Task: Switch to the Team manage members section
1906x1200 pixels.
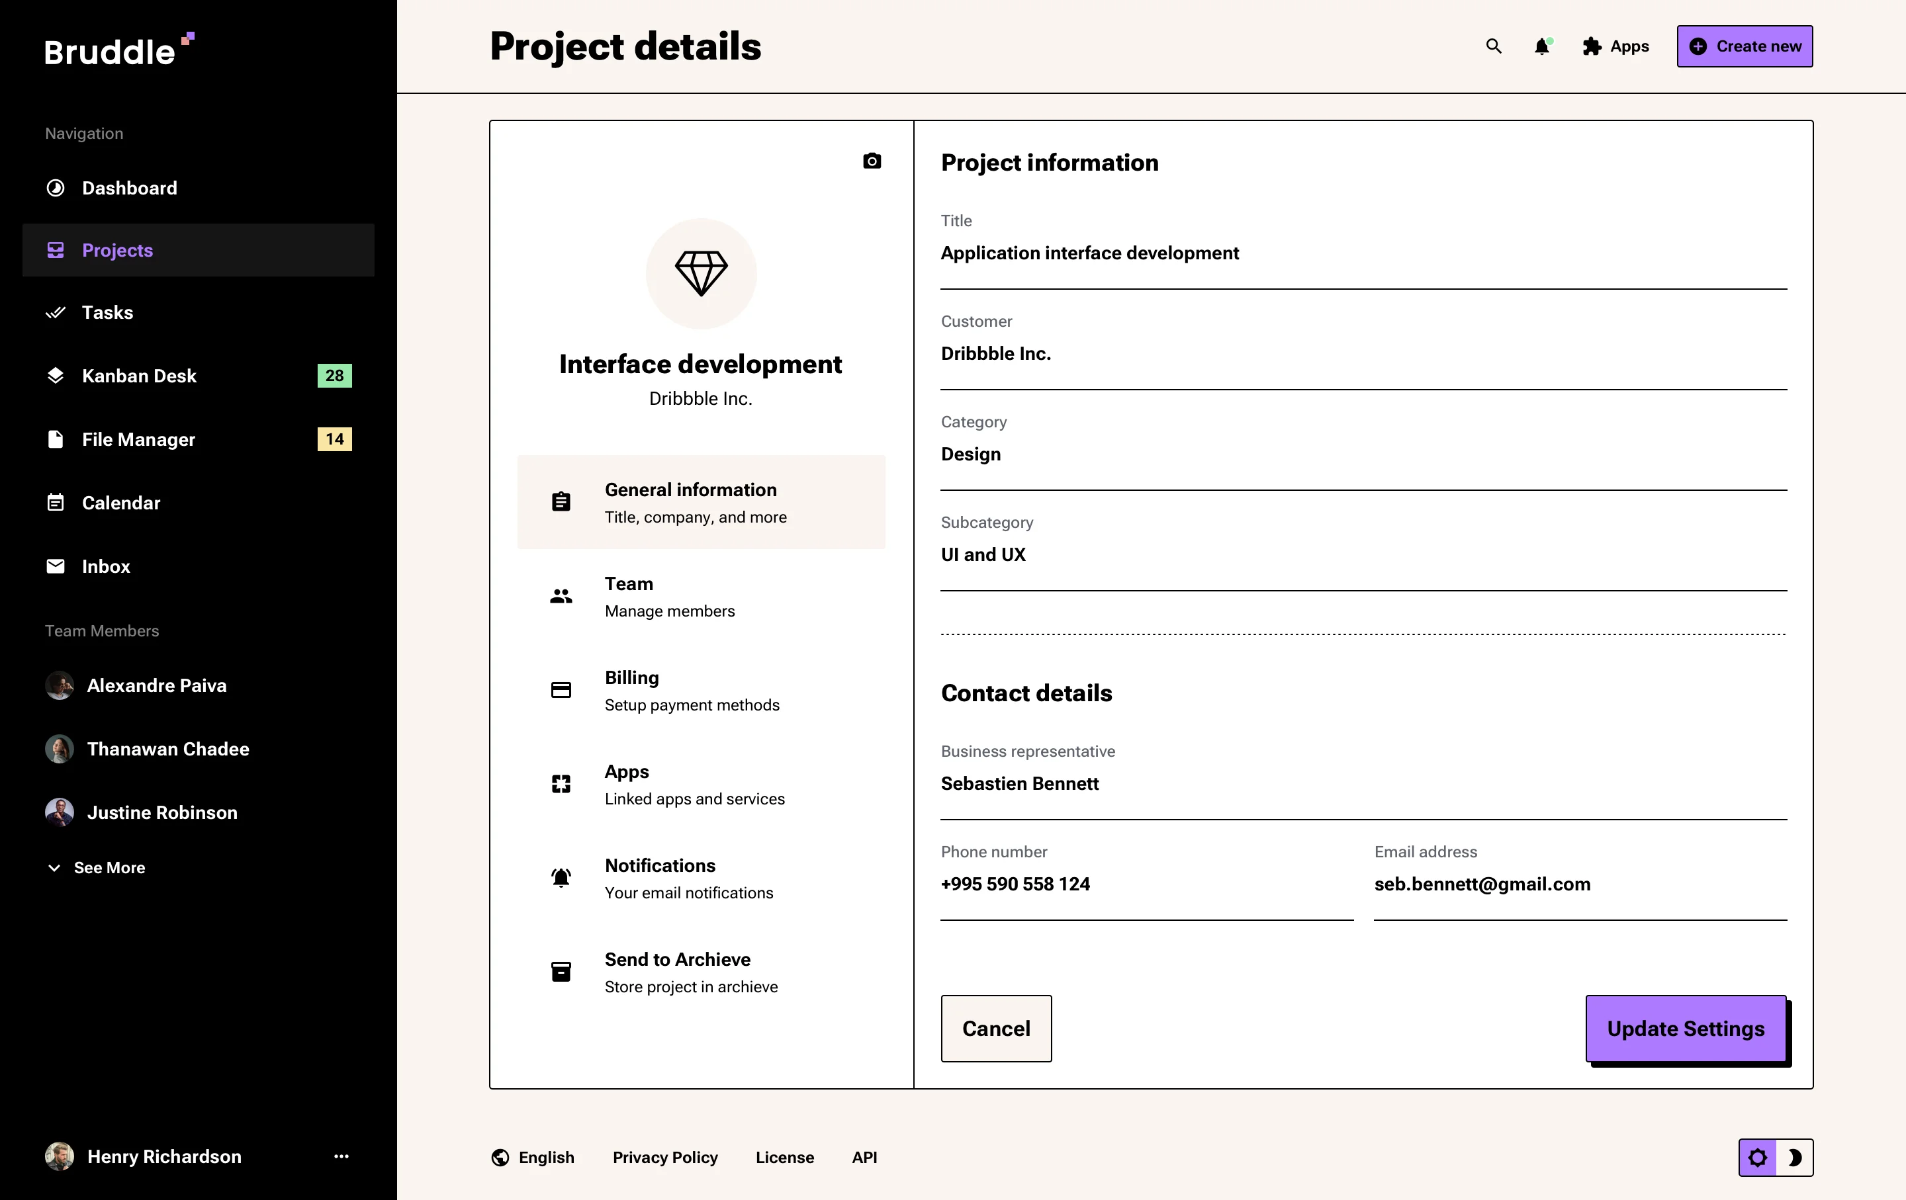Action: pos(669,597)
